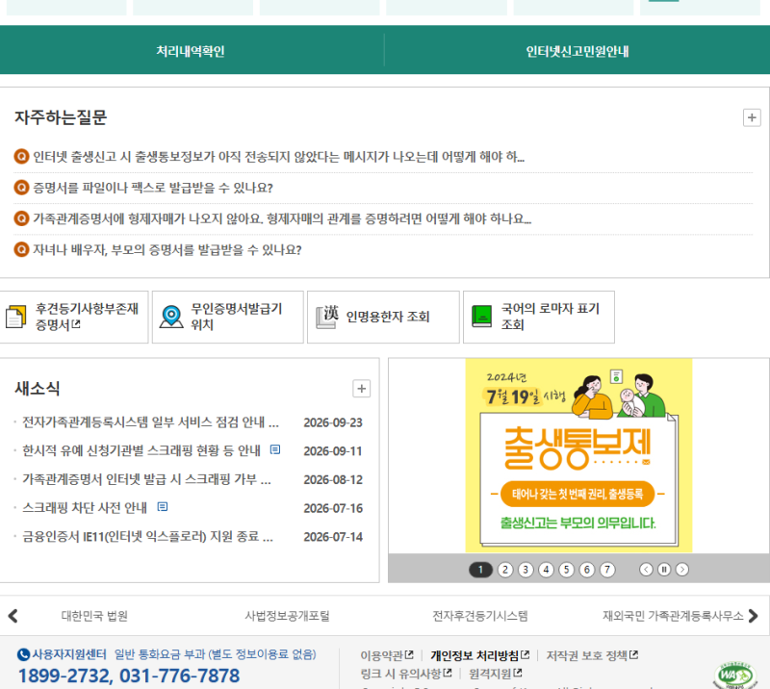This screenshot has height=689, width=770.
Task: Click the Q icon beside 인터넷 출생신고 question
Action: 21,156
